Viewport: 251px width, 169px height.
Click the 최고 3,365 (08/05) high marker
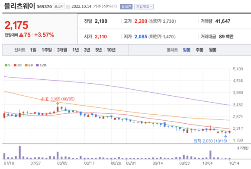point(58,99)
